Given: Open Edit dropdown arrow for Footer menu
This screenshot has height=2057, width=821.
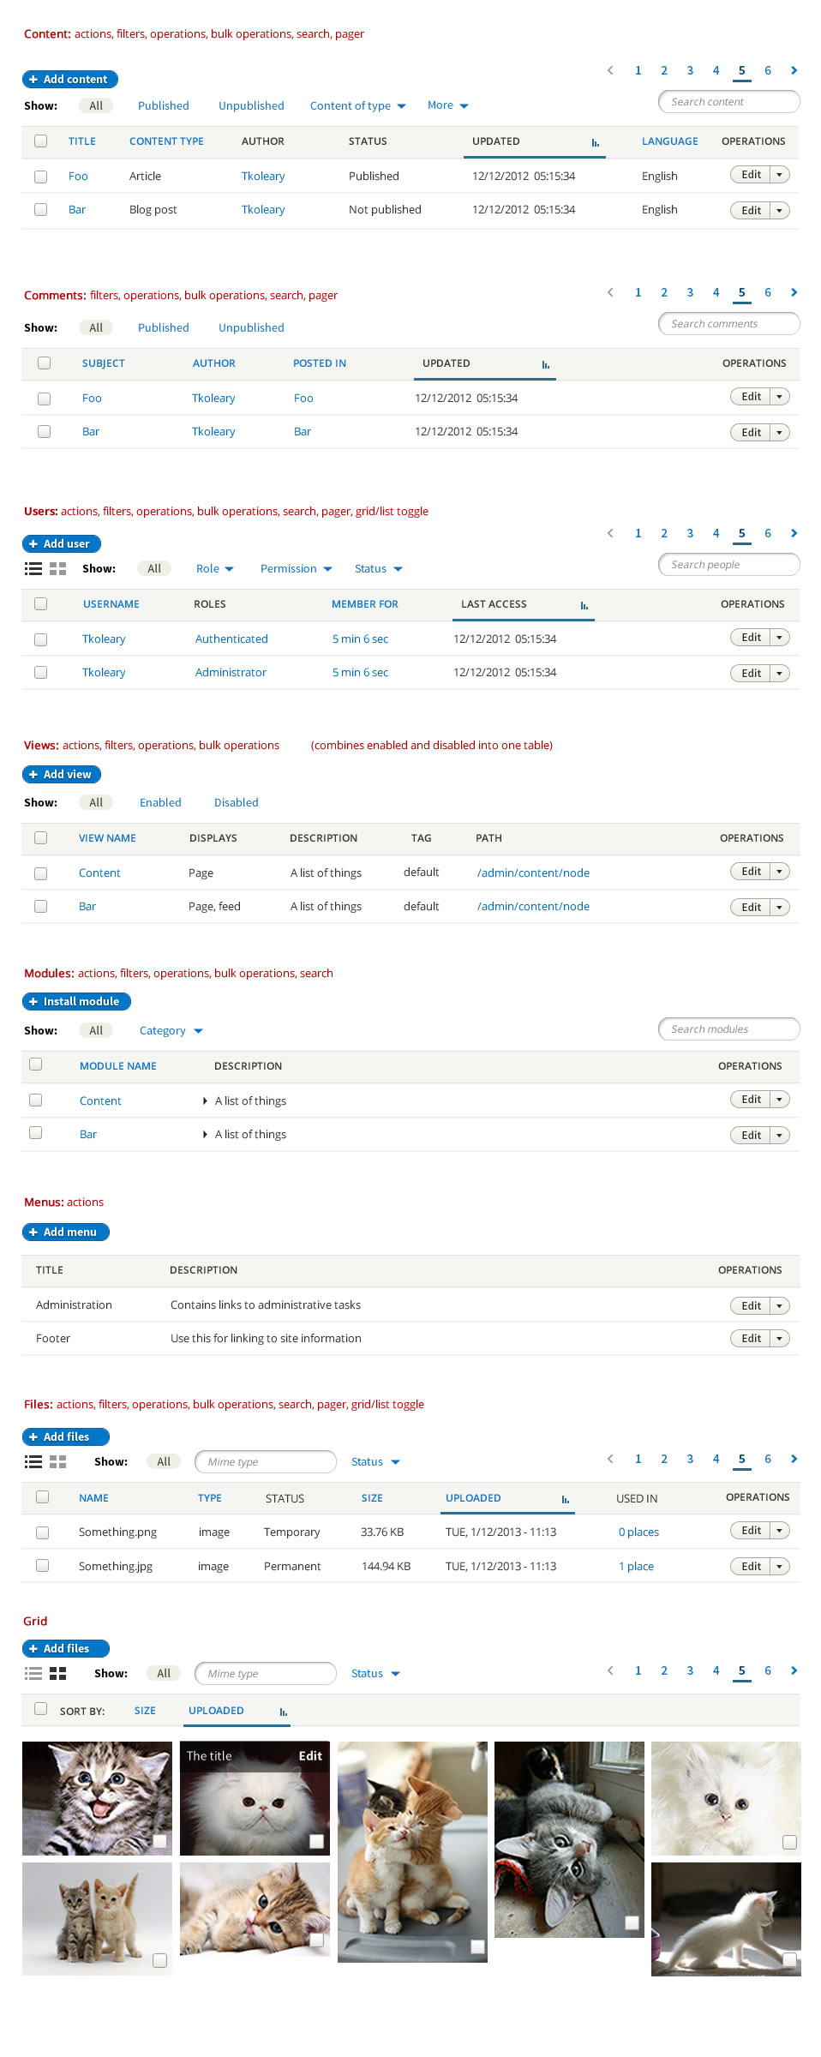Looking at the screenshot, I should pos(779,1338).
